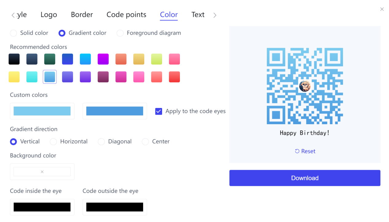Choose the Foreground diagram option
389x222 pixels.
(149, 33)
